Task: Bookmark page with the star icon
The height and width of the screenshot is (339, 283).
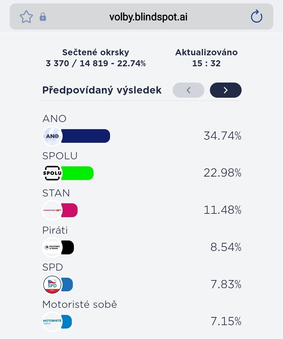Action: (x=26, y=17)
